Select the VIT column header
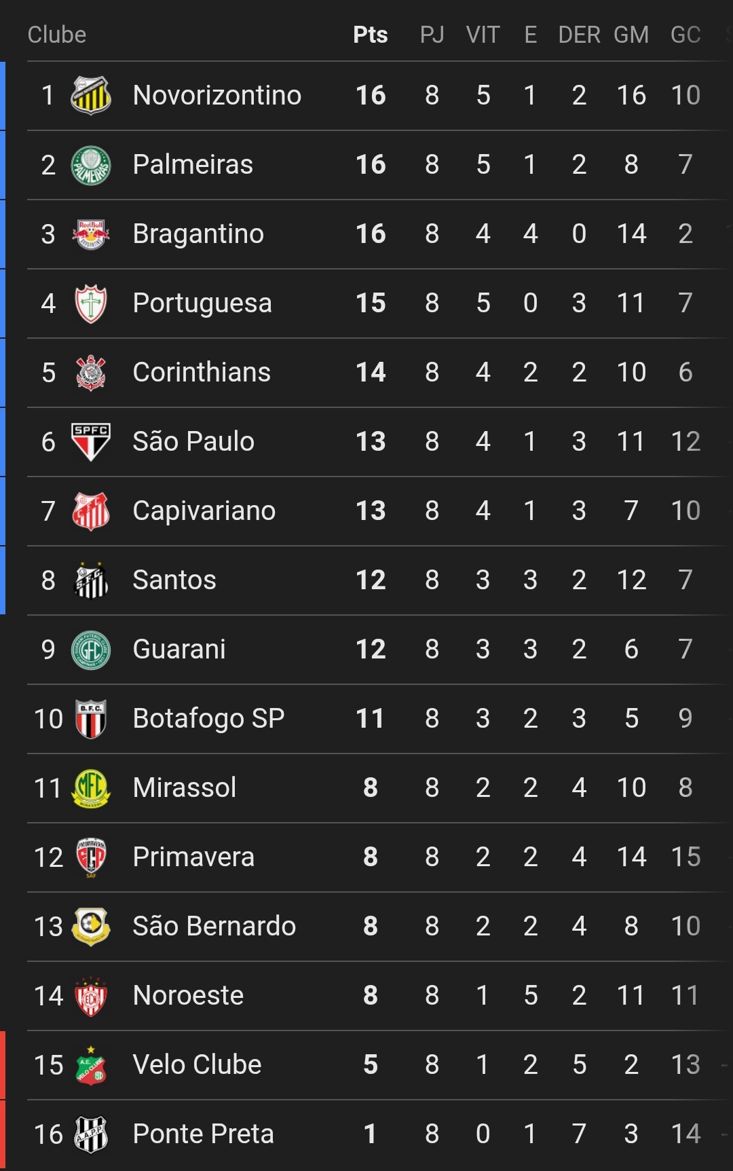The width and height of the screenshot is (733, 1171). 483,35
